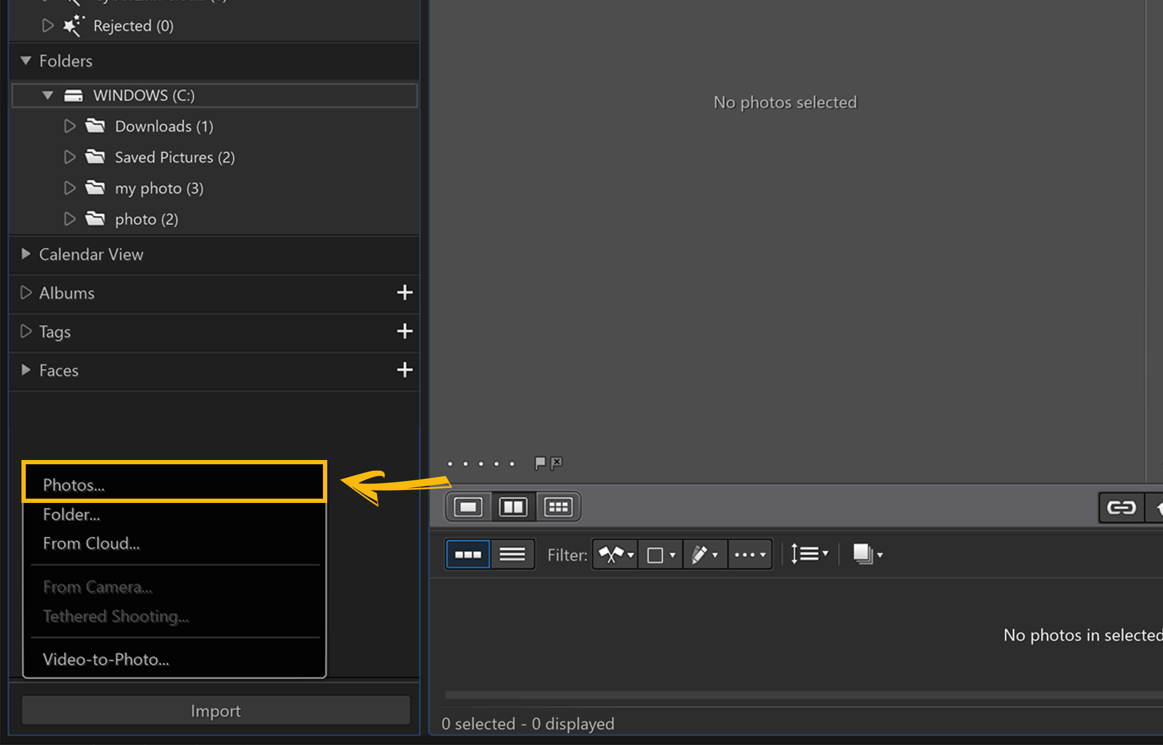Collapse the Folders section

click(25, 61)
